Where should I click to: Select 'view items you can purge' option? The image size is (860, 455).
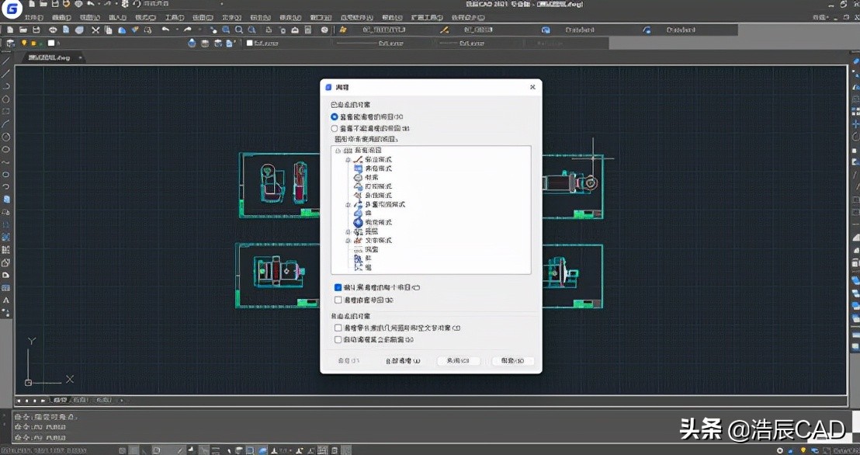(x=335, y=116)
